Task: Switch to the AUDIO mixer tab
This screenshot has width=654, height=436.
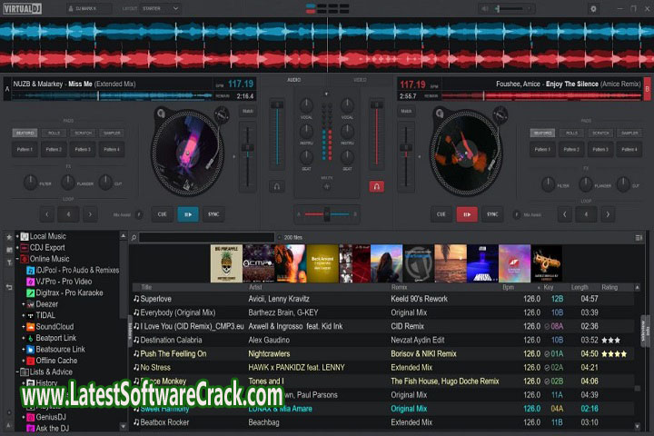Action: coord(293,80)
